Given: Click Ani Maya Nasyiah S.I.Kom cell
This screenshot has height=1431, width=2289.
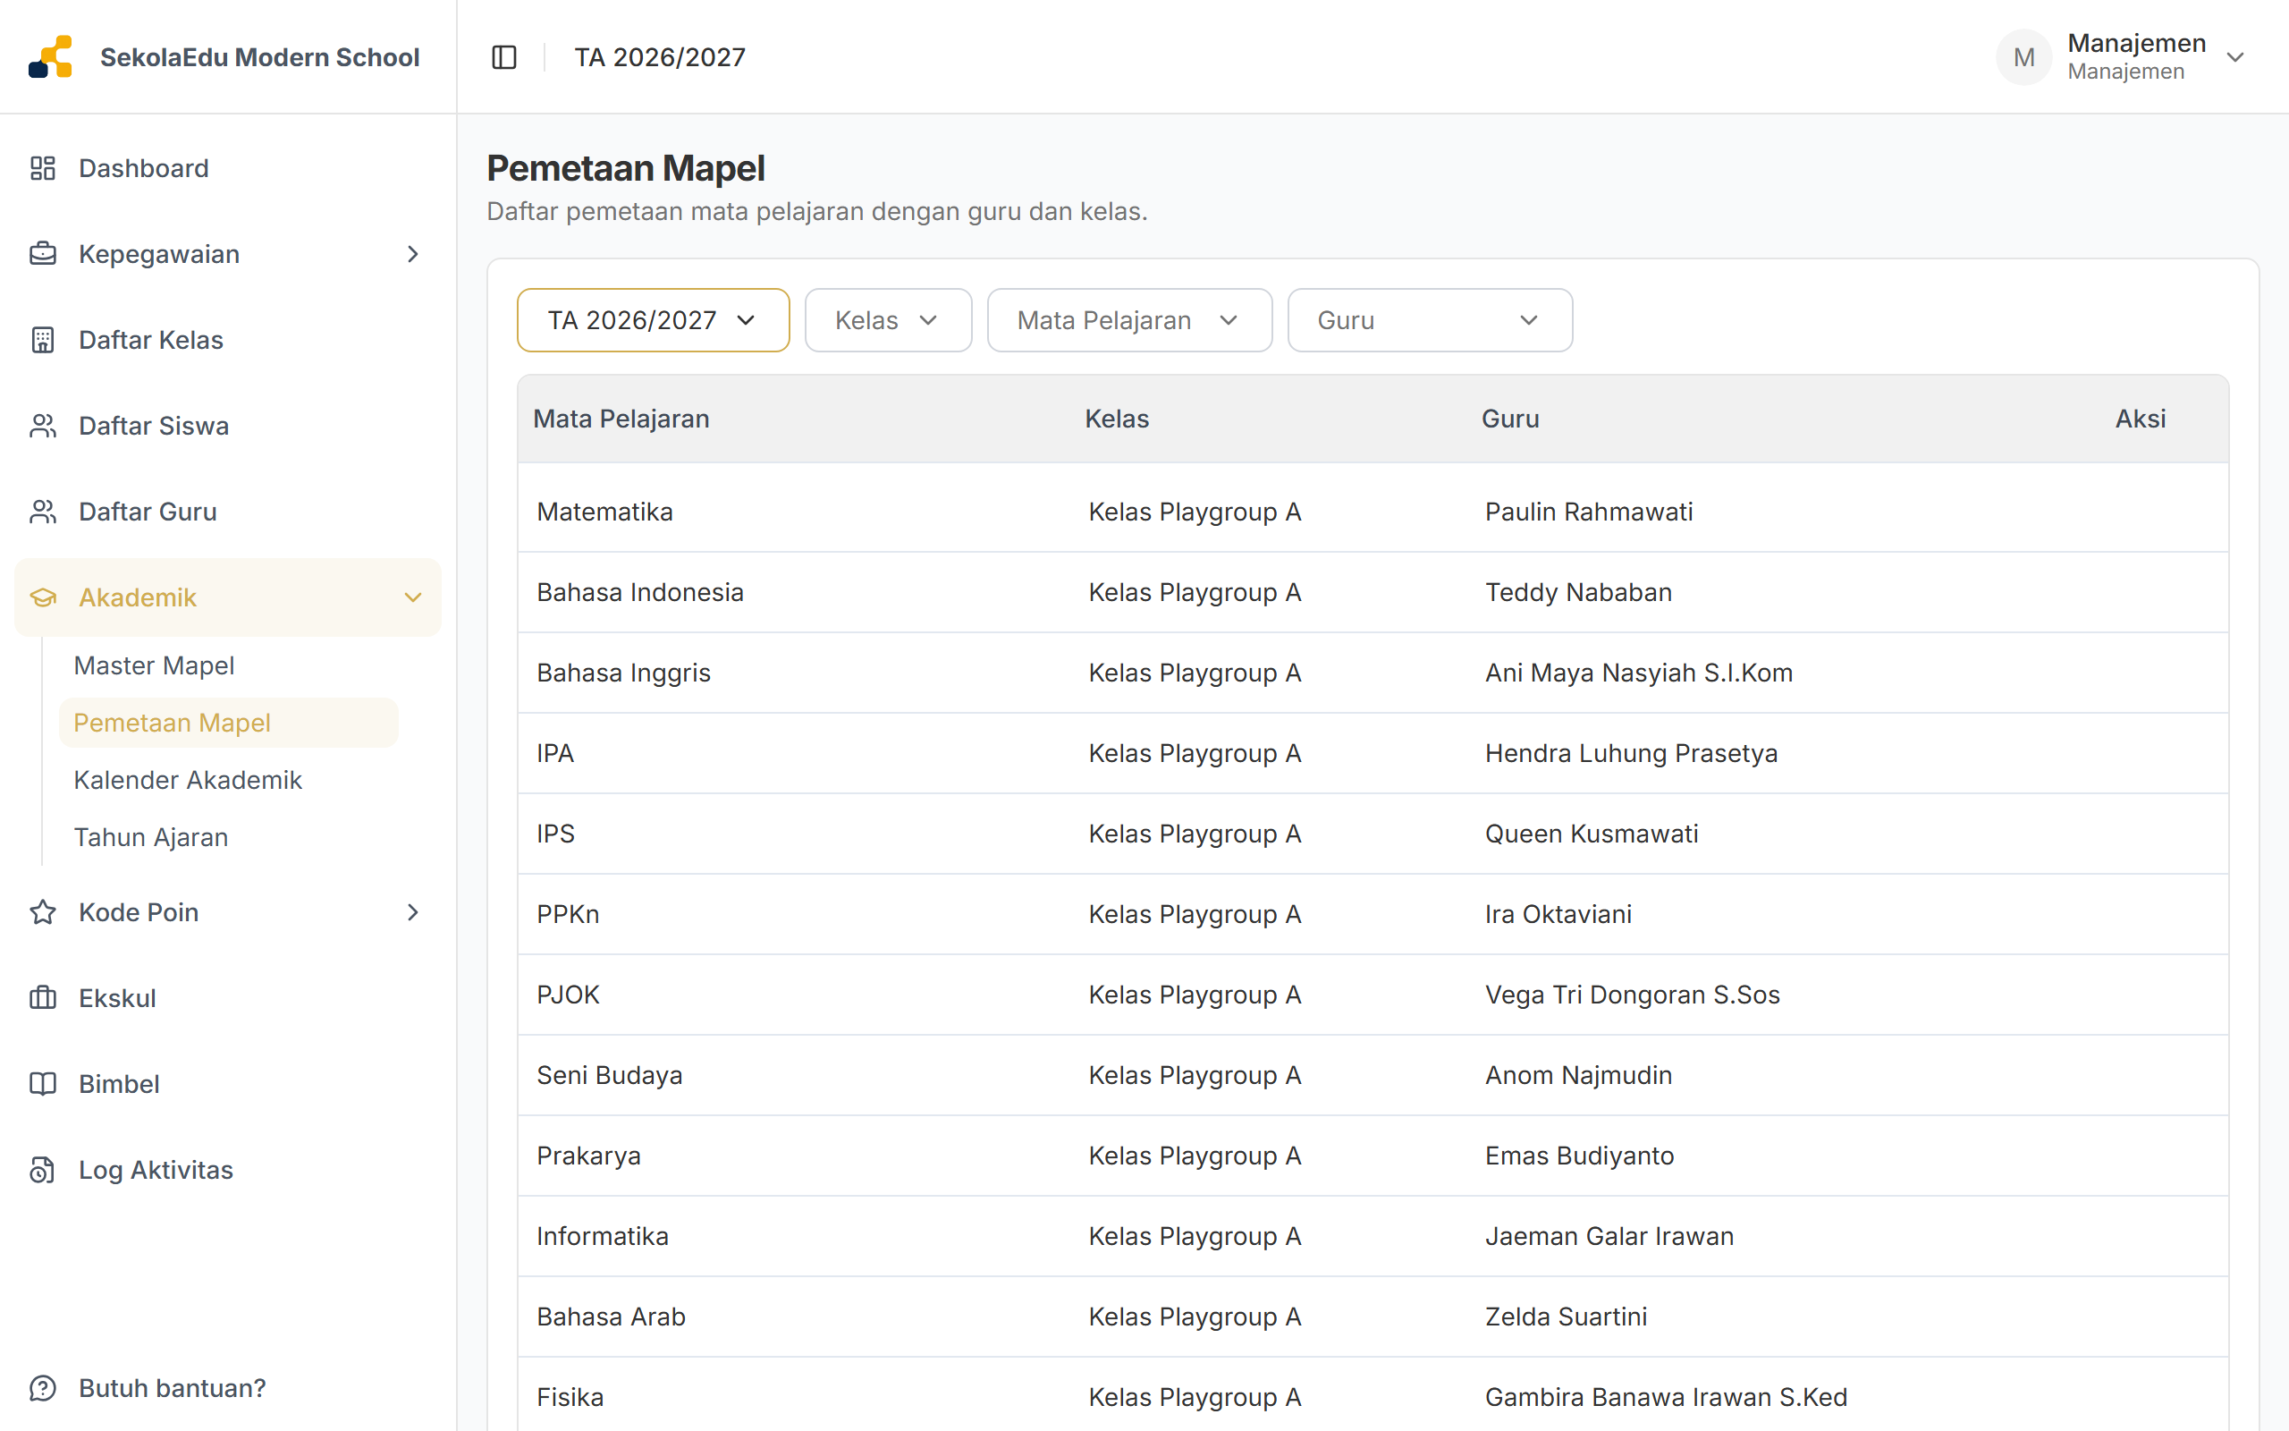Looking at the screenshot, I should pos(1639,672).
